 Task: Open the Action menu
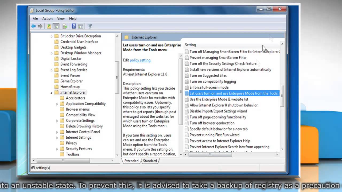click(47, 18)
